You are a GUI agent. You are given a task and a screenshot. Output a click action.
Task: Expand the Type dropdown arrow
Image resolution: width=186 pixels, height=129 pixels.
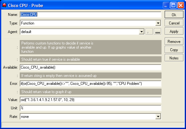pos(158,23)
